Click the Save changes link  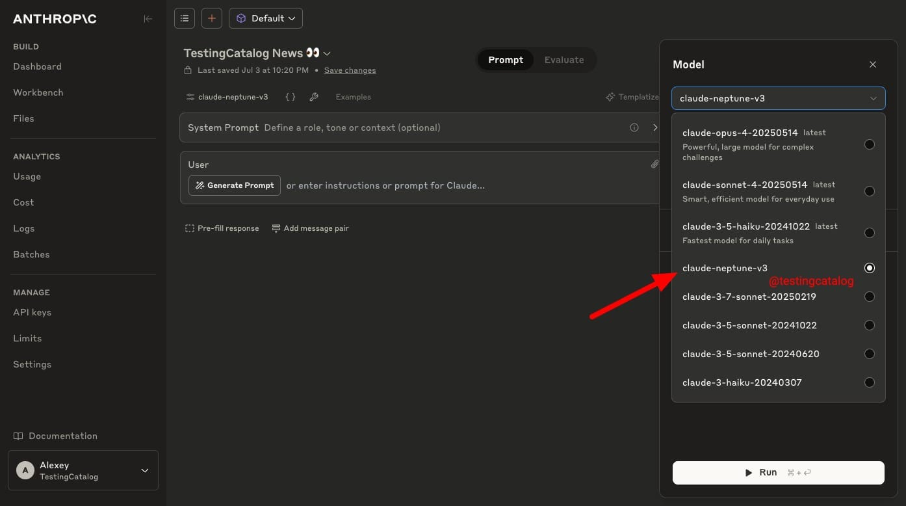point(350,70)
